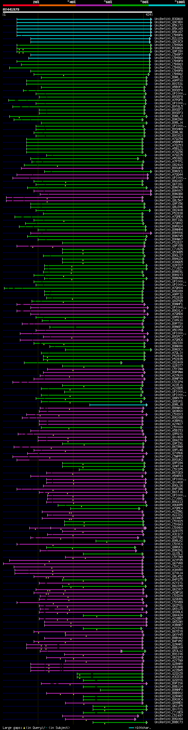
Task: Select the UniRef100_A7PGF5 label
Action: 169,100
